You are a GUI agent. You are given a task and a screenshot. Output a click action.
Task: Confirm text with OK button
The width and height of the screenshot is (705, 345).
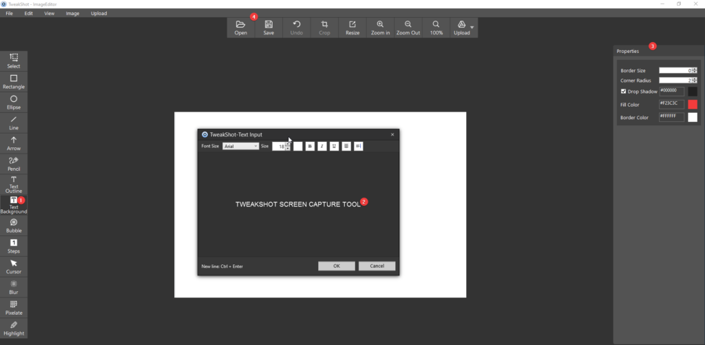[x=336, y=266]
